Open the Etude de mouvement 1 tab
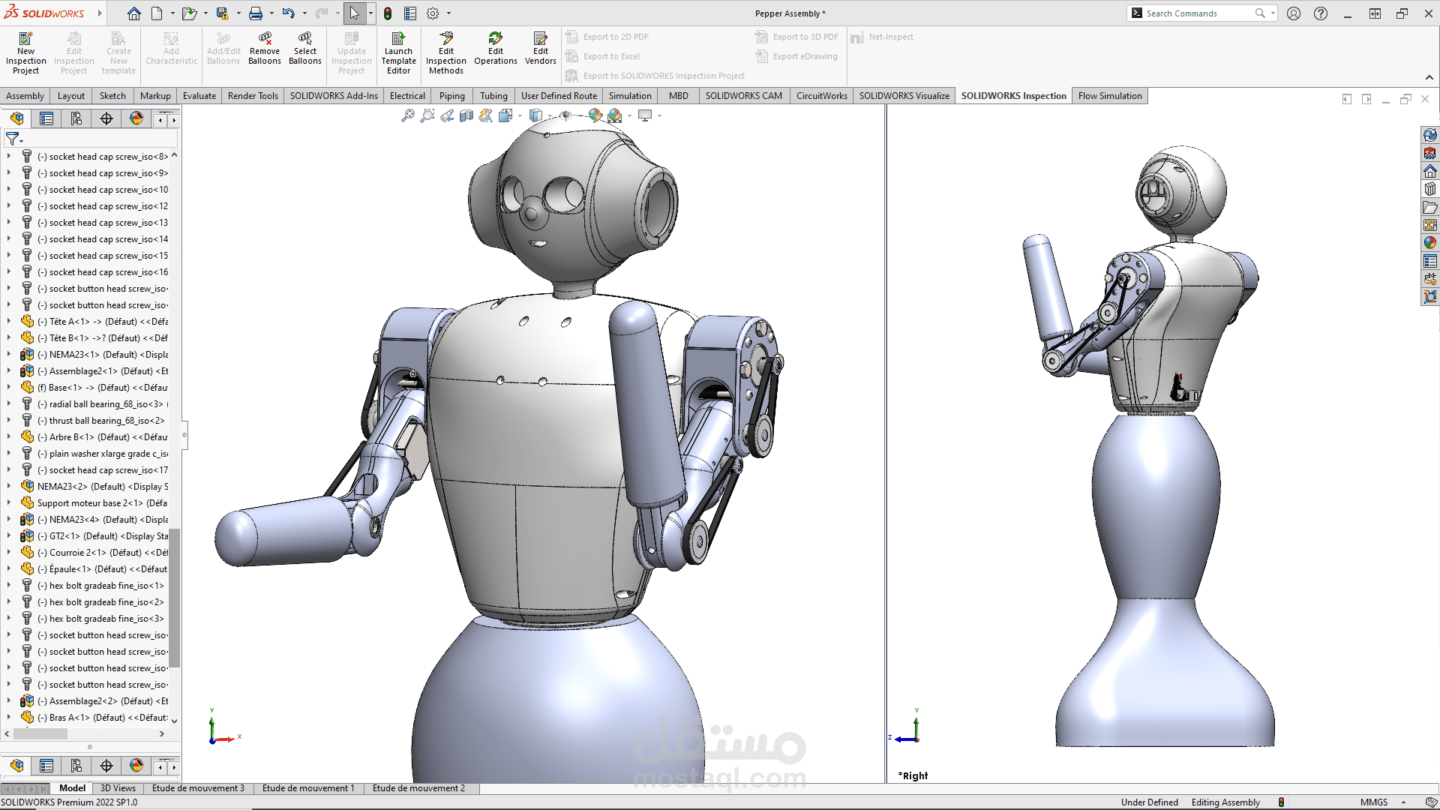1440x810 pixels. (x=307, y=788)
